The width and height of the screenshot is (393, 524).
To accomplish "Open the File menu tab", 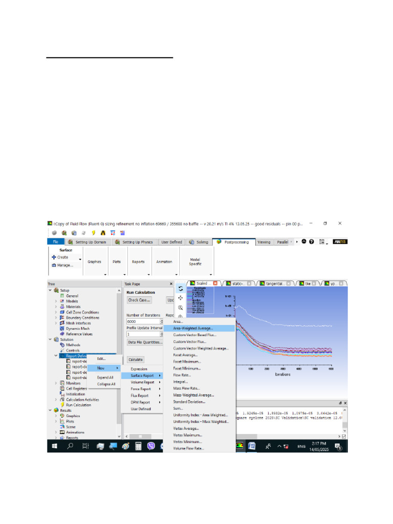I will pos(55,242).
